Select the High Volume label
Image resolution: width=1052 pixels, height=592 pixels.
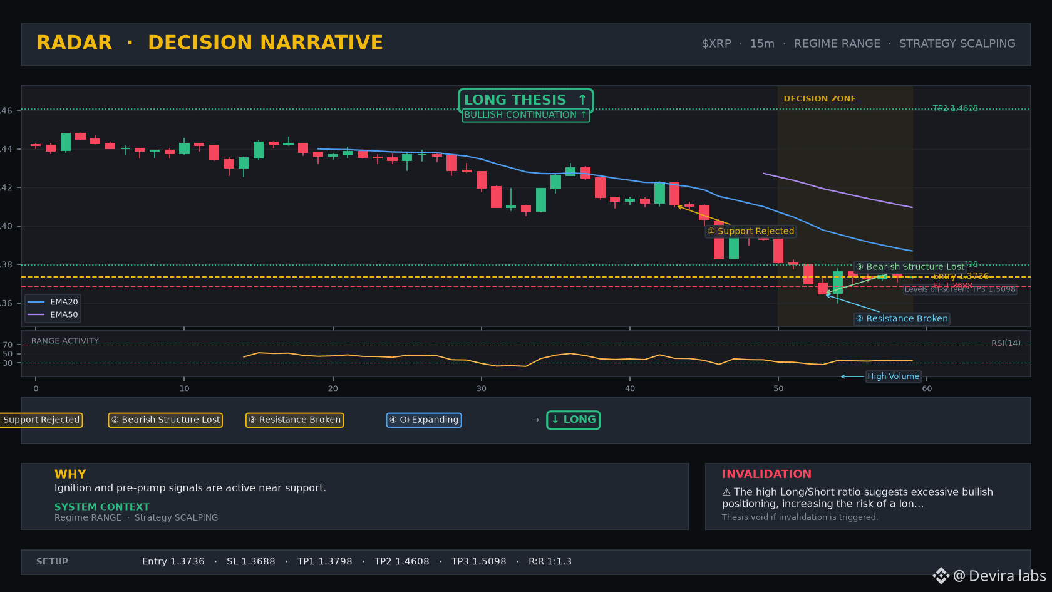(x=894, y=376)
